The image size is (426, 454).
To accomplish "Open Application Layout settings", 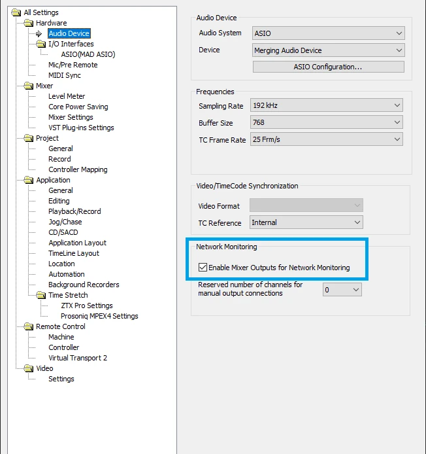I will (77, 243).
